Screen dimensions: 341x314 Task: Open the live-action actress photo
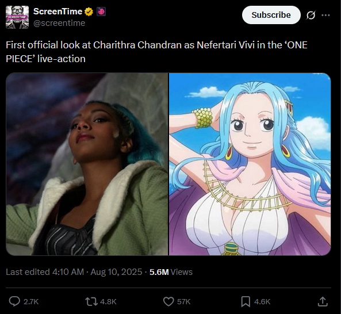(x=87, y=164)
